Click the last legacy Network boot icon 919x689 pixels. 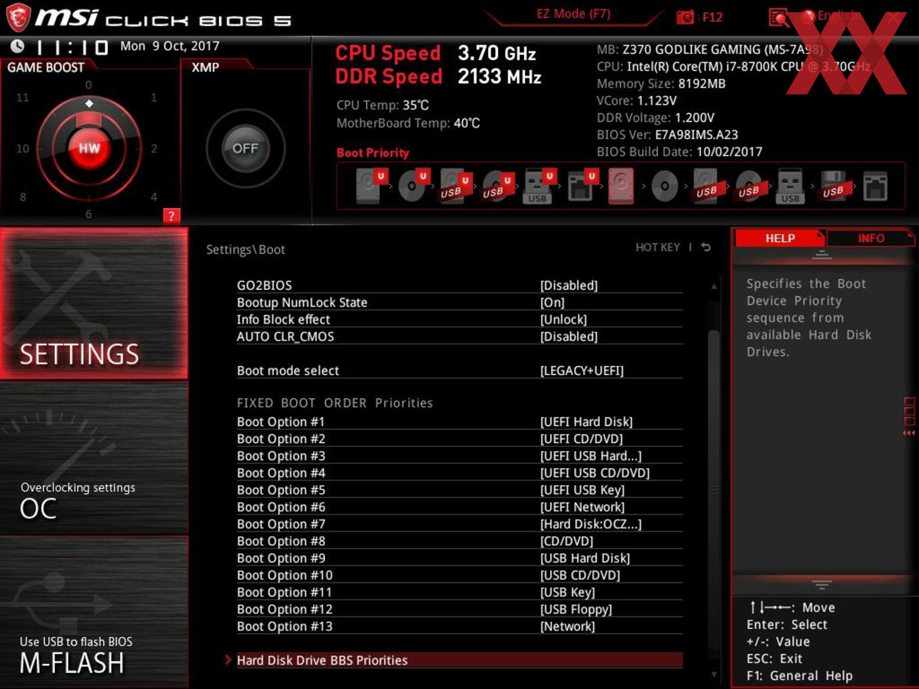(875, 186)
